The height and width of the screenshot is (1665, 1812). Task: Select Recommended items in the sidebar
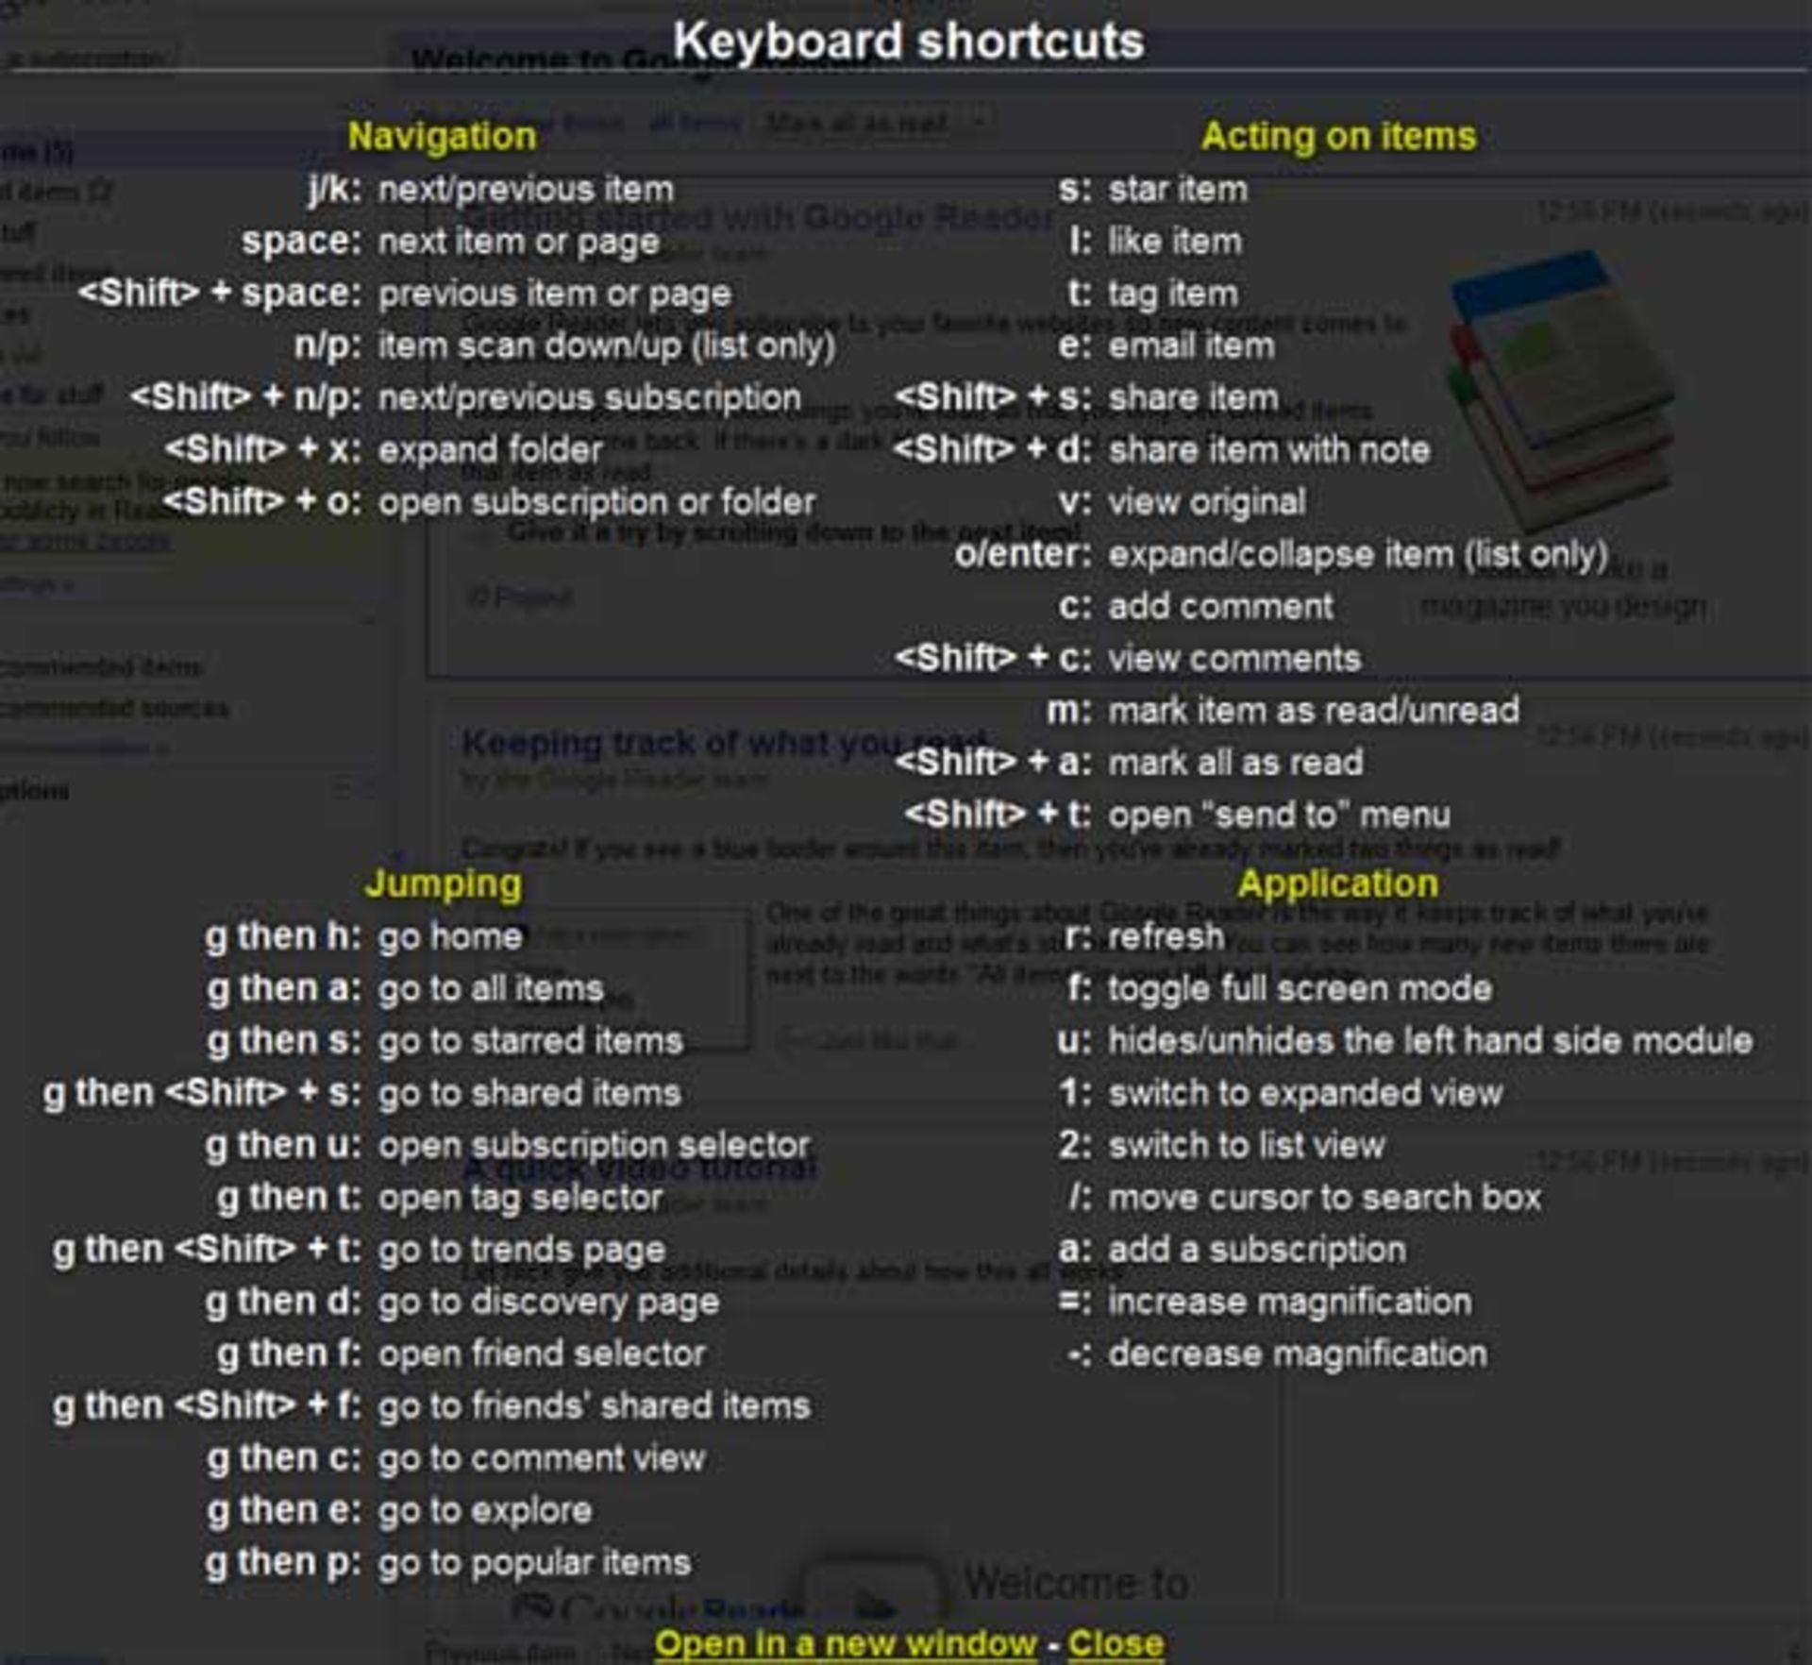pyautogui.click(x=99, y=667)
